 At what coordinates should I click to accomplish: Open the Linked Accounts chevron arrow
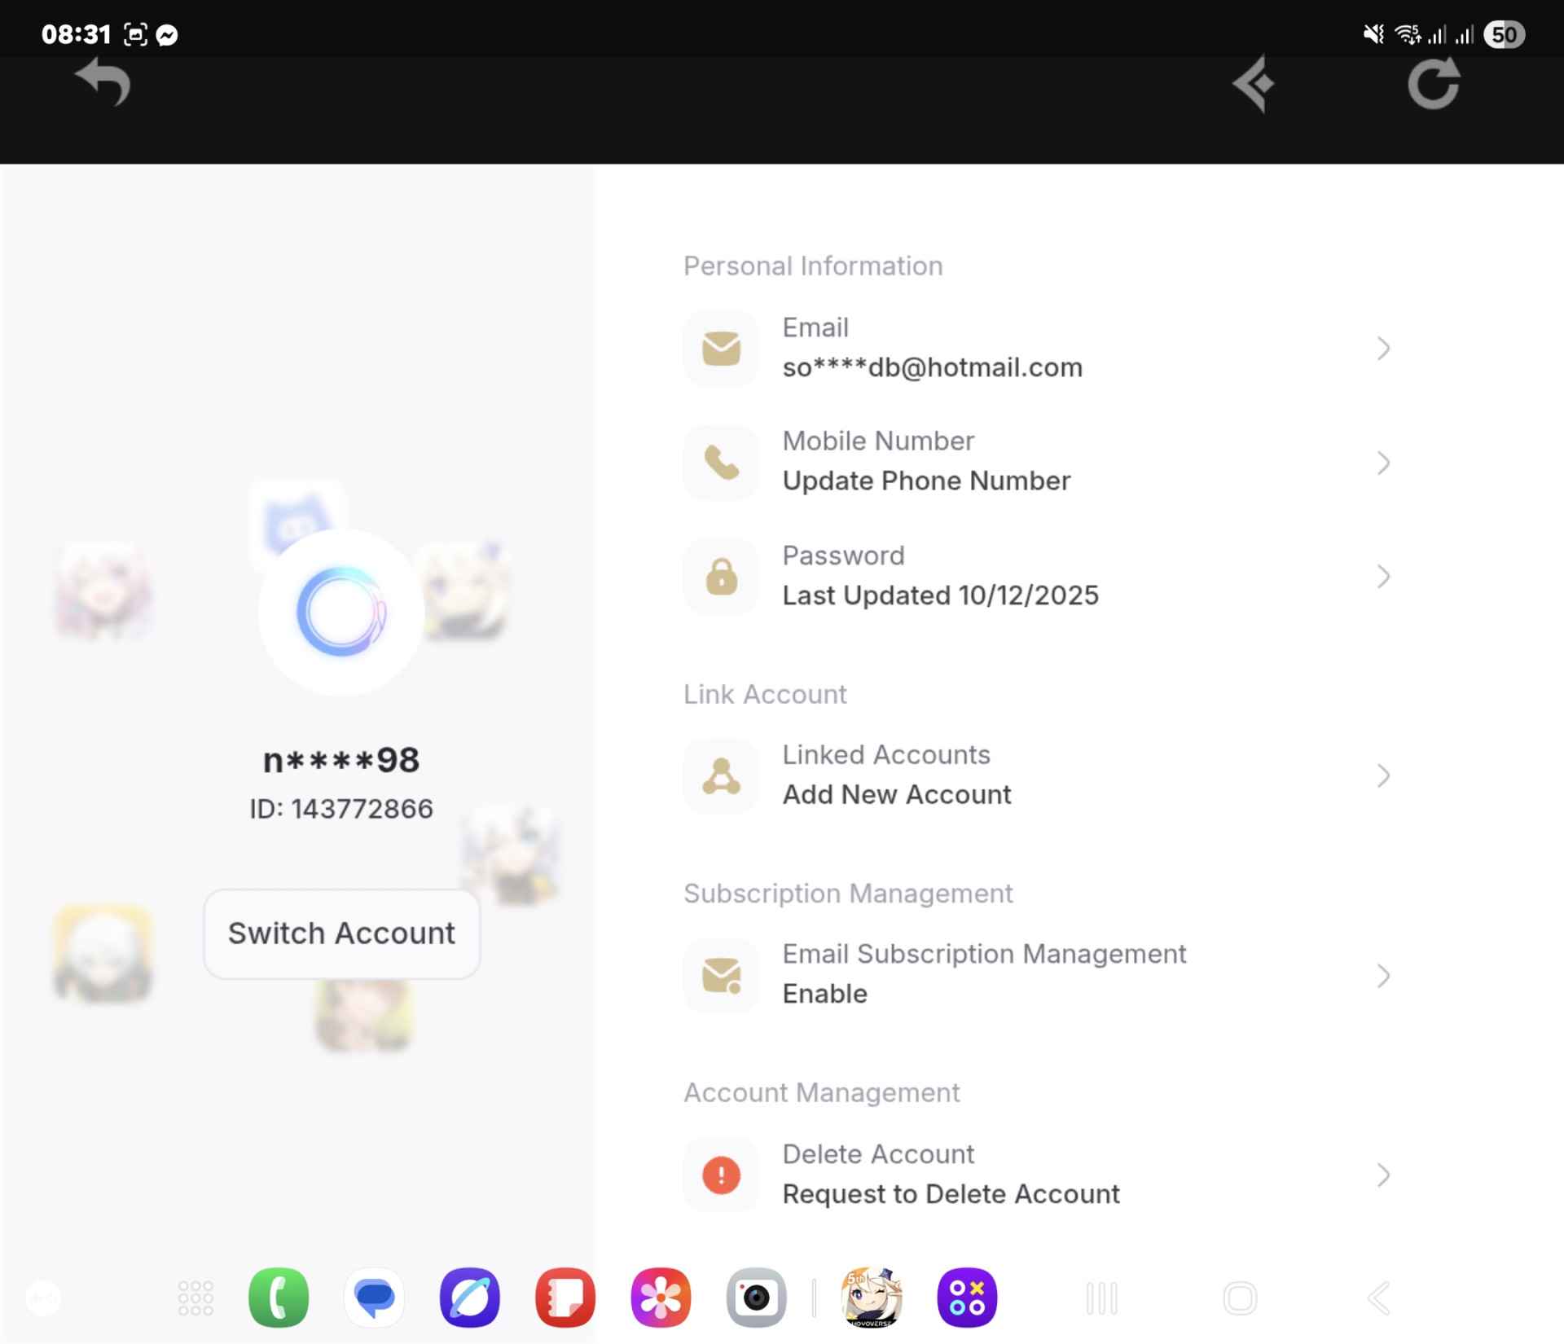point(1383,775)
